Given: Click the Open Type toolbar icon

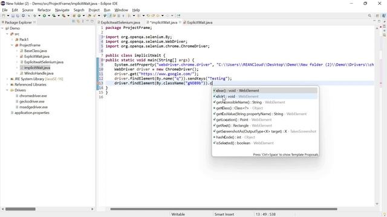Looking at the screenshot, I should [x=89, y=16].
